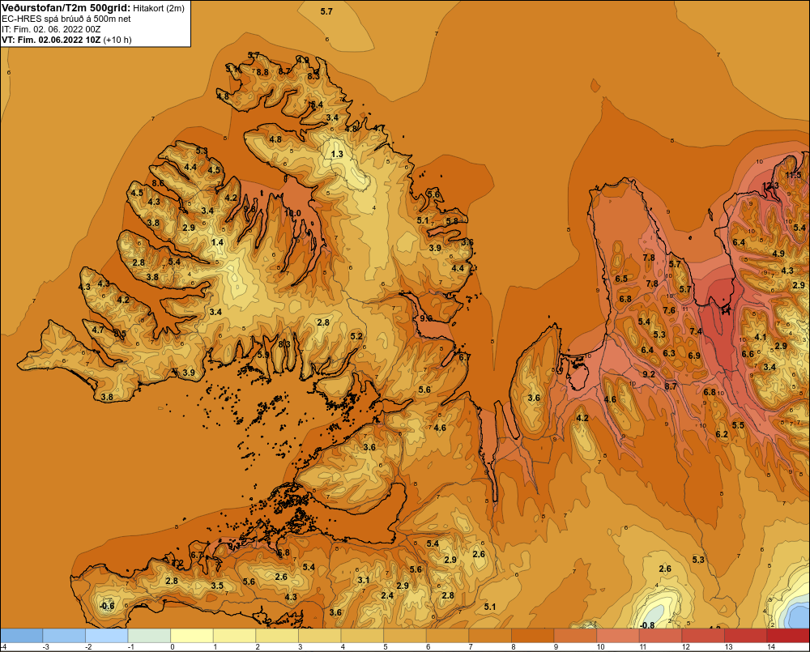Click the 9.2 temperature value on the map
This screenshot has width=810, height=652.
click(649, 374)
